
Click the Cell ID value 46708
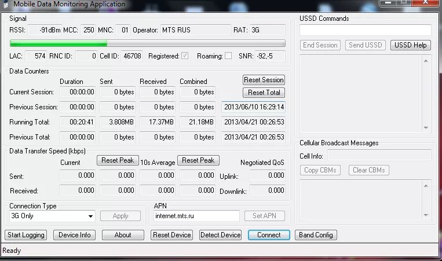[131, 56]
